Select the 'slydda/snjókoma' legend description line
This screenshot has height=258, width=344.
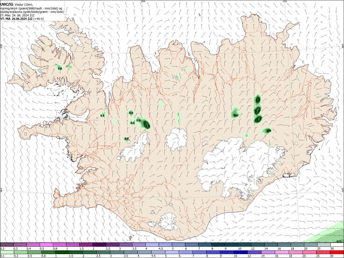click(x=32, y=12)
